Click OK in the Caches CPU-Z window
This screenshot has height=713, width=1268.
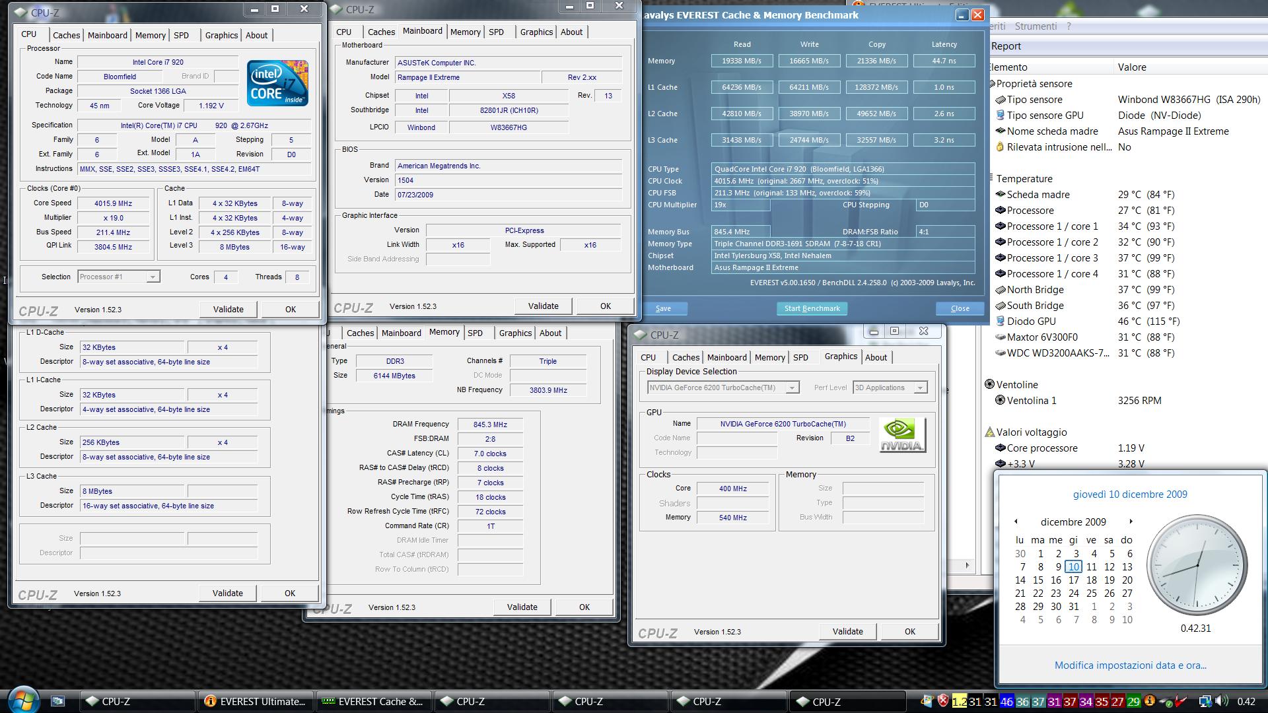tap(289, 594)
